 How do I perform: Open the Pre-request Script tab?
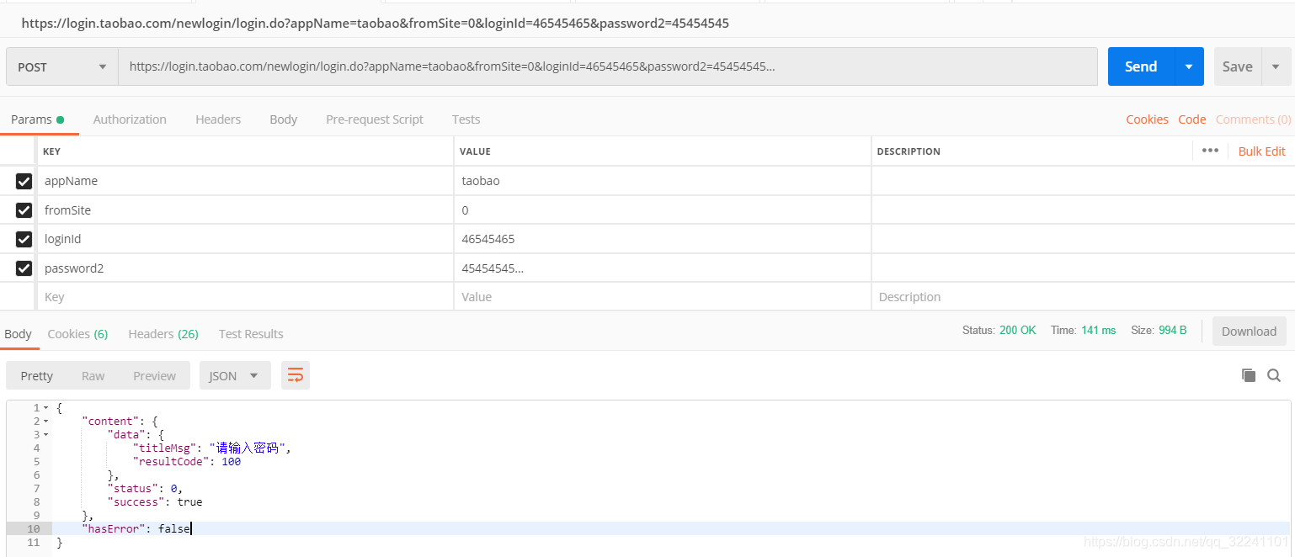(x=375, y=119)
